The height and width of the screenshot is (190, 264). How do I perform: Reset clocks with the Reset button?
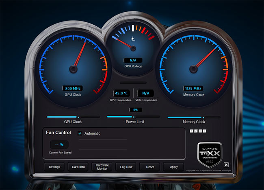point(150,167)
